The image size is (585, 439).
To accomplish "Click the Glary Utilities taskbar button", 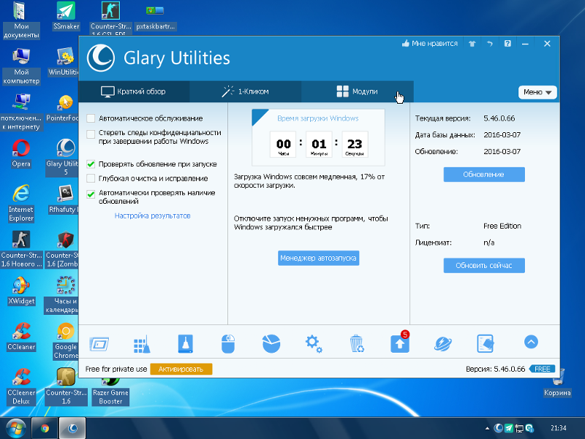I will pos(72,428).
